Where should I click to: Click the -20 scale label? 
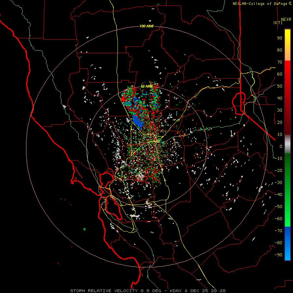coord(278,170)
